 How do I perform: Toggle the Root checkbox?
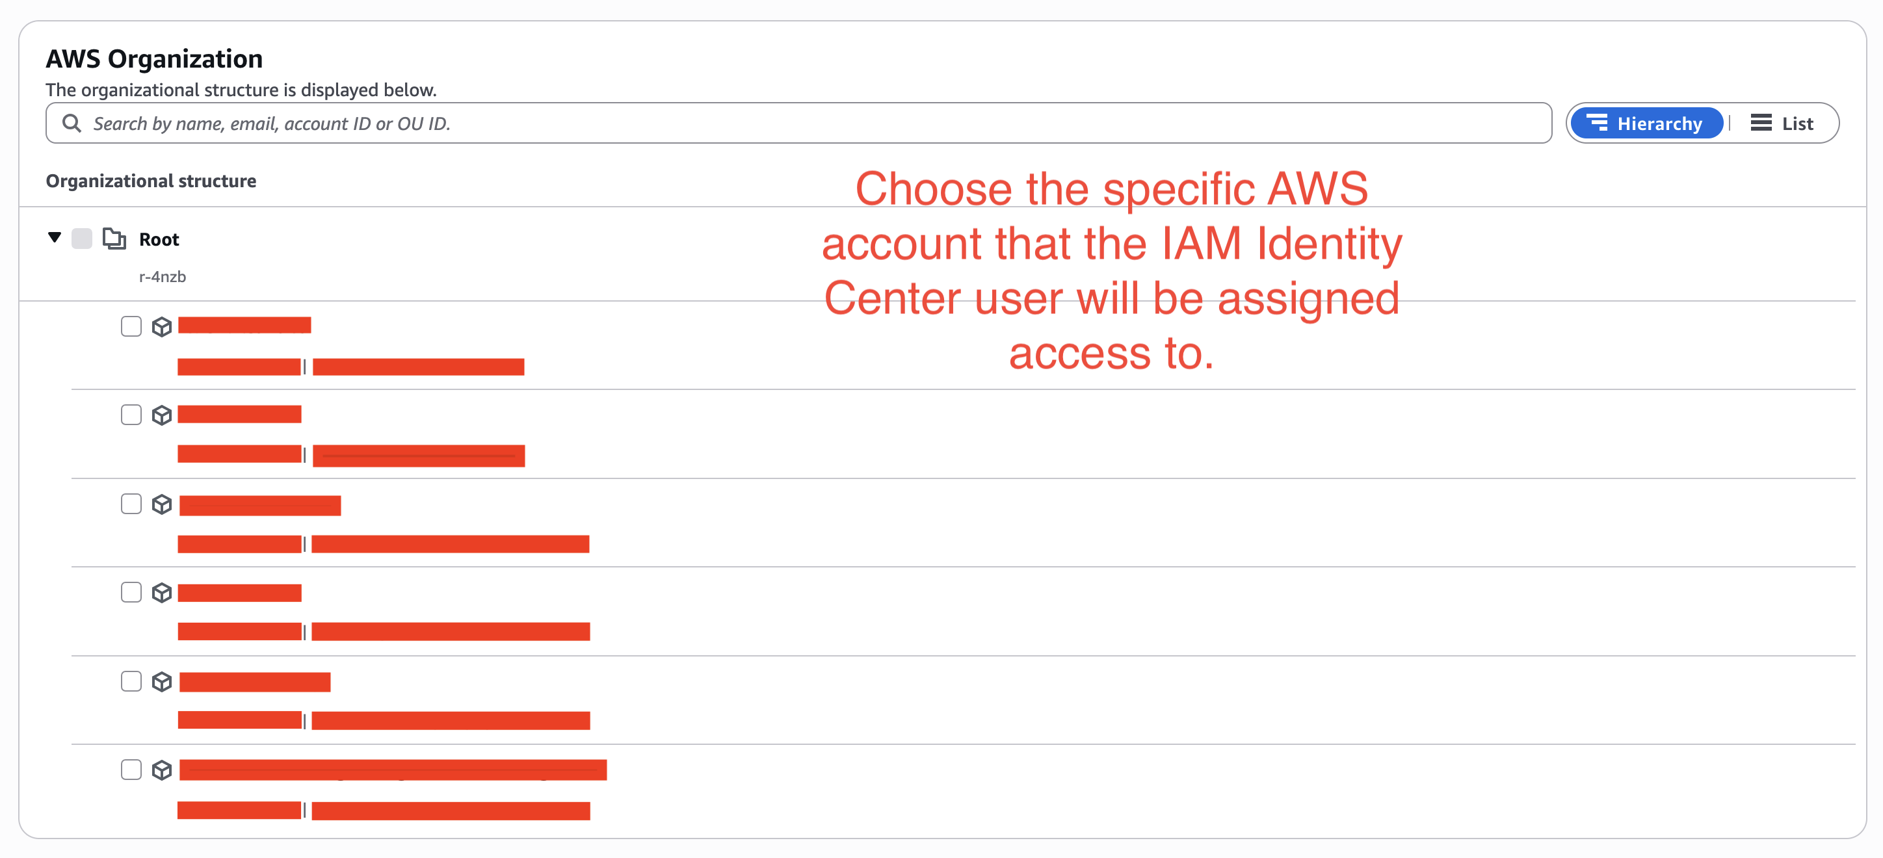82,239
